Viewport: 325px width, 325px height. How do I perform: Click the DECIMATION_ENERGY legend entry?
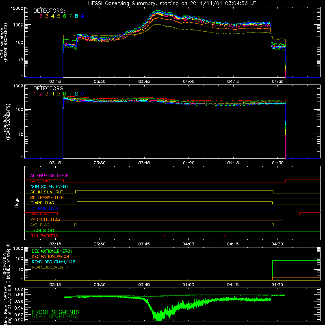[x=52, y=251]
